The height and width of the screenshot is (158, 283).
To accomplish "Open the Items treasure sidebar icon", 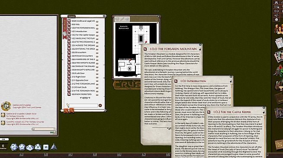I will [279, 85].
